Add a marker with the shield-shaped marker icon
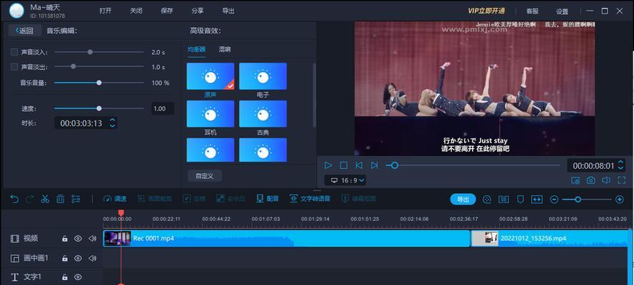634x285 pixels. 520,199
